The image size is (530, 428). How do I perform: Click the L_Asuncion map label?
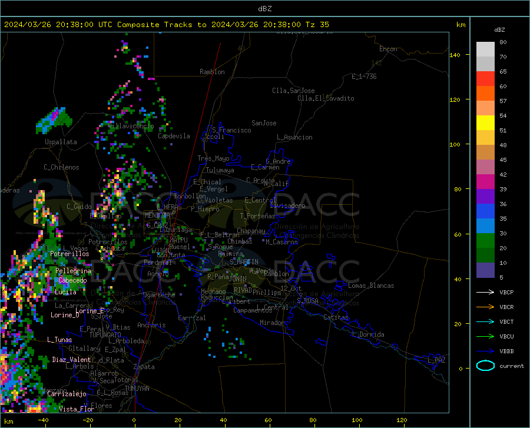294,137
